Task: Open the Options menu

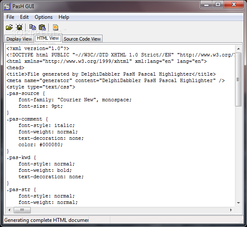Action: click(x=44, y=17)
